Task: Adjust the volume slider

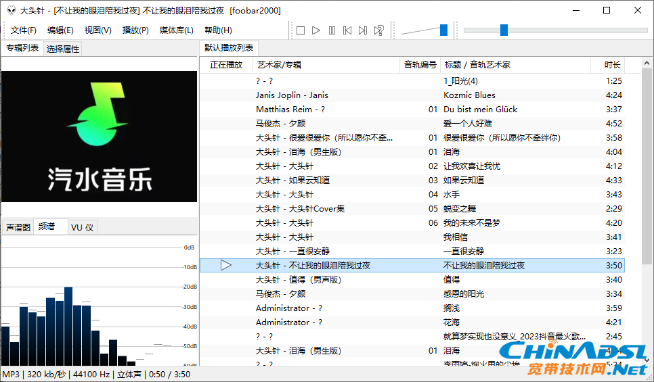Action: (x=443, y=30)
